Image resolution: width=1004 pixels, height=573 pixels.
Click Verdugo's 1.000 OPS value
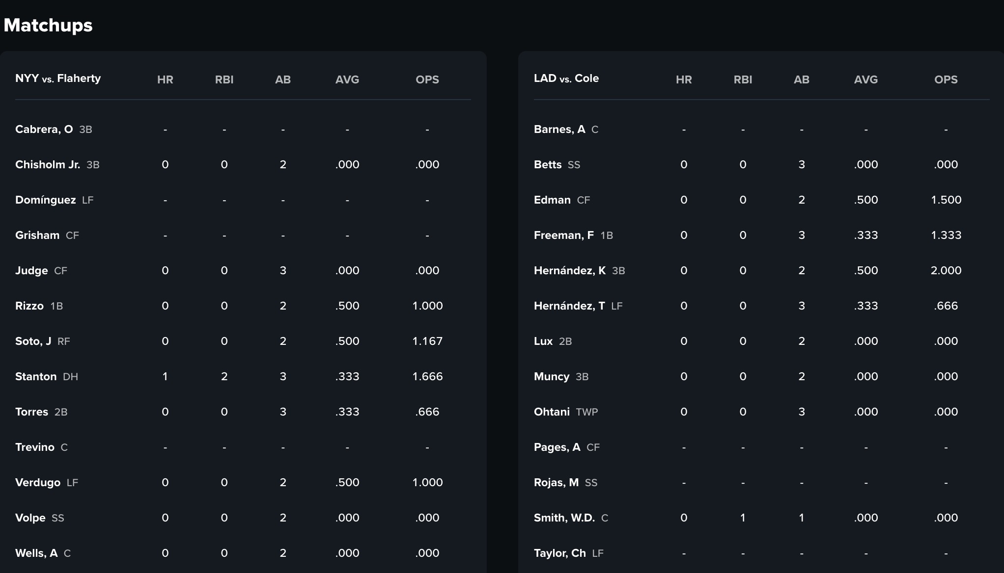coord(427,482)
